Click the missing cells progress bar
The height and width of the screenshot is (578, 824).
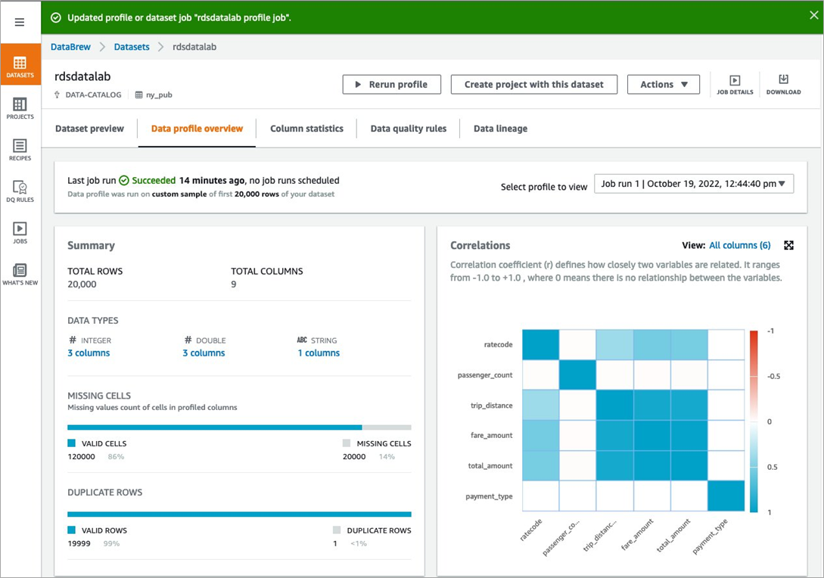point(239,427)
